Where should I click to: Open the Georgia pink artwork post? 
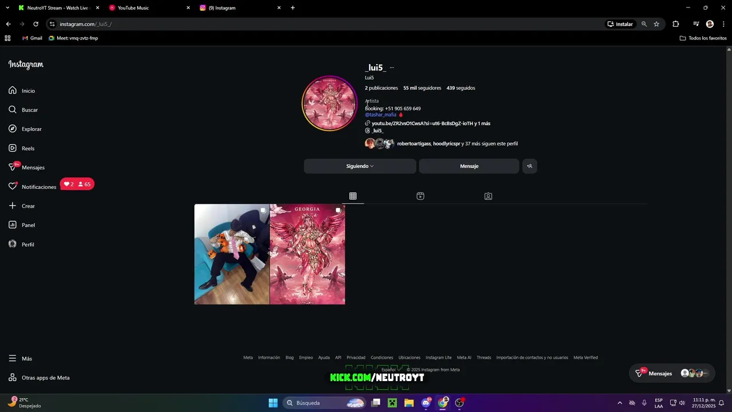click(x=308, y=254)
